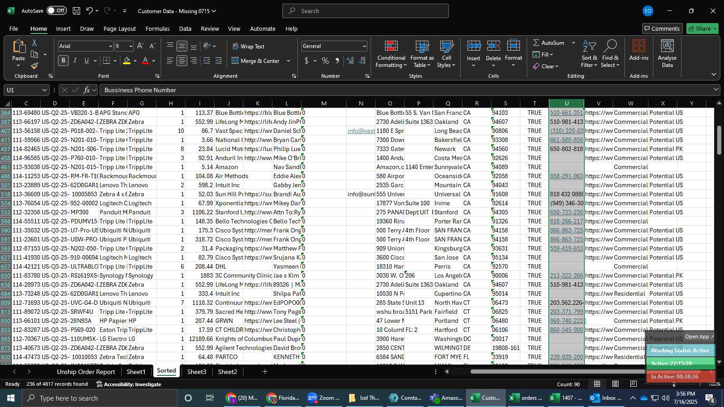Click the Share button
This screenshot has width=724, height=407.
tap(702, 28)
